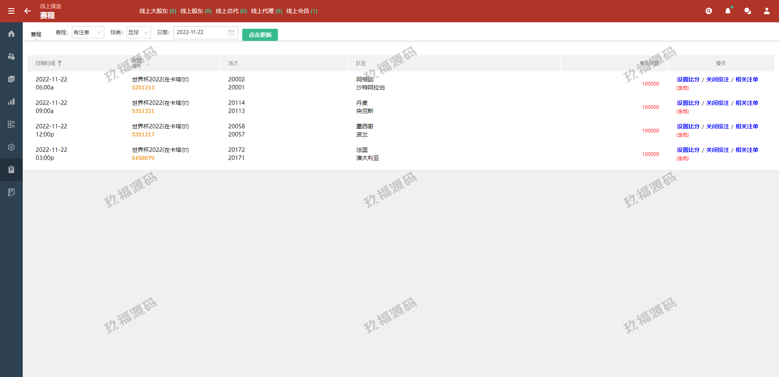Open the user profile icon
Viewport: 779px width, 377px height.
point(766,11)
